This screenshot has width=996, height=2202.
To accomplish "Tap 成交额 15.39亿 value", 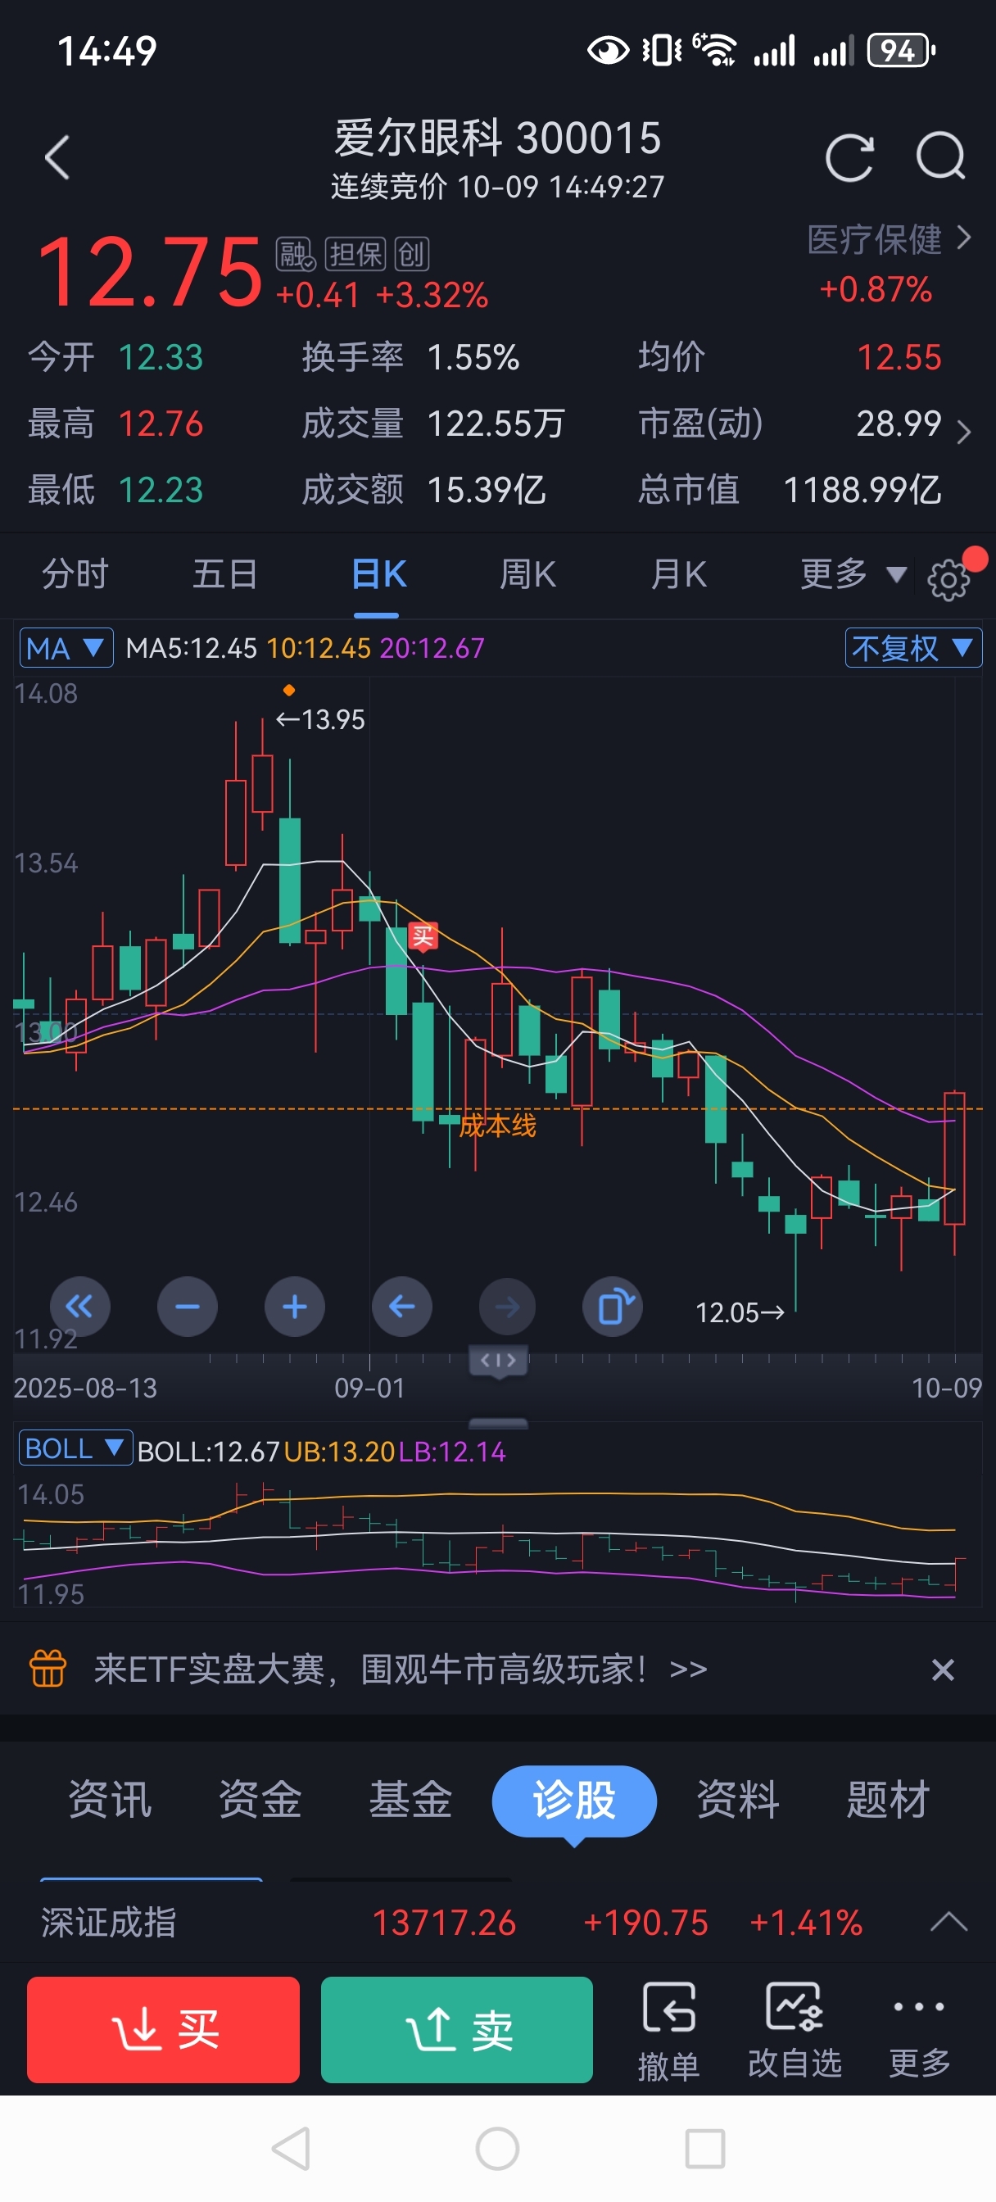I will pyautogui.click(x=486, y=490).
